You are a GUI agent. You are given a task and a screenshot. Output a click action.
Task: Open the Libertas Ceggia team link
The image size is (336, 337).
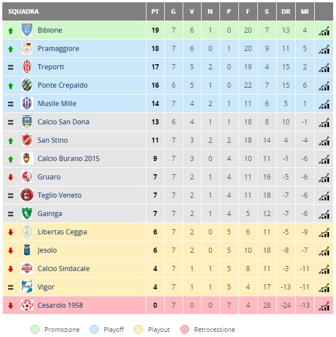click(x=62, y=232)
